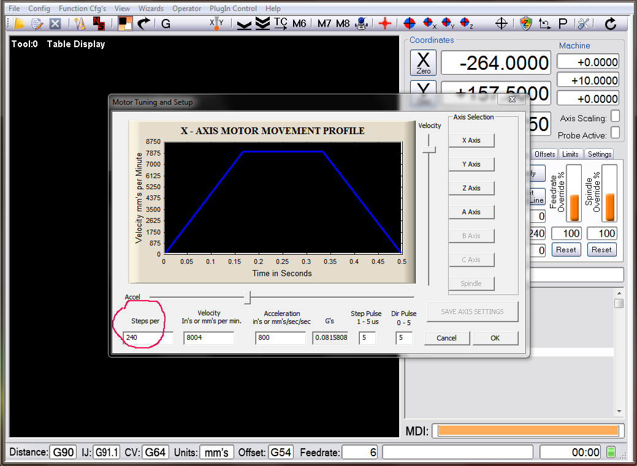637x466 pixels.
Task: Click the zero Z target icon
Action: click(x=467, y=23)
